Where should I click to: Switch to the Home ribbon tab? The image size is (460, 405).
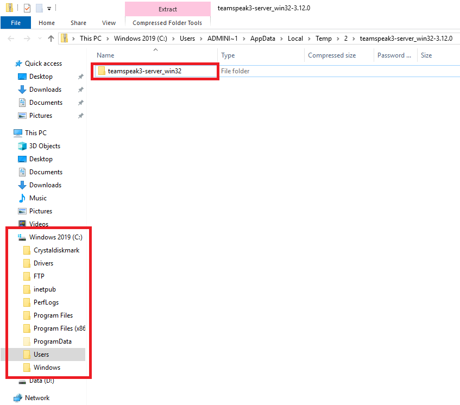47,23
